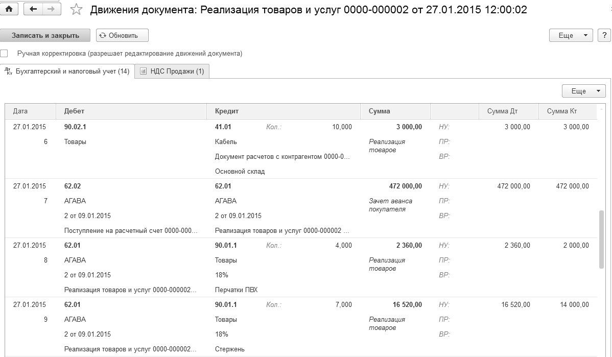This screenshot has width=612, height=357.
Task: Enable the Ручная корректировка checkbox
Action: pos(4,53)
